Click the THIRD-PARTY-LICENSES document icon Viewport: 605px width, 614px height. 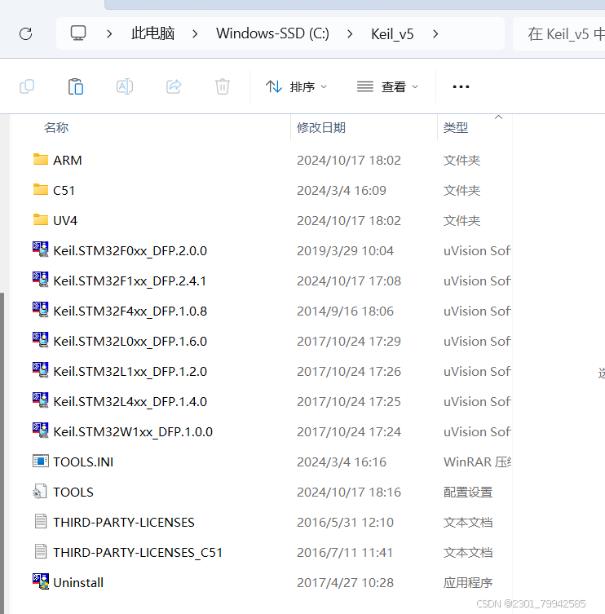(x=41, y=521)
